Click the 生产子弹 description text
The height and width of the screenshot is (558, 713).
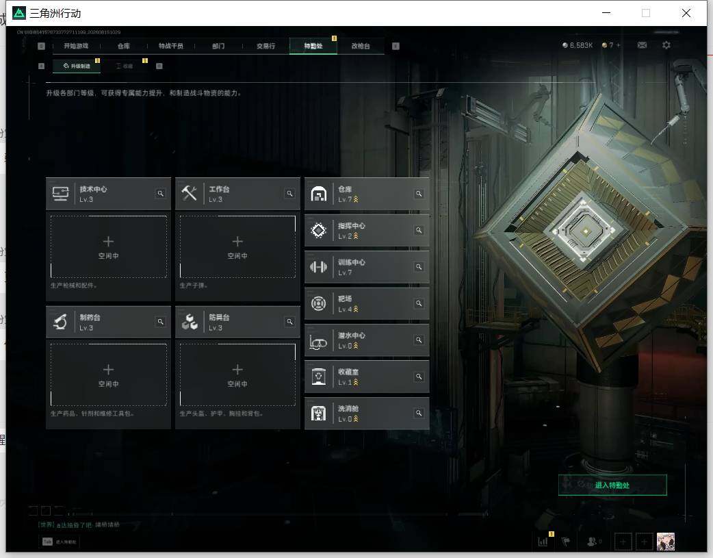click(x=194, y=286)
